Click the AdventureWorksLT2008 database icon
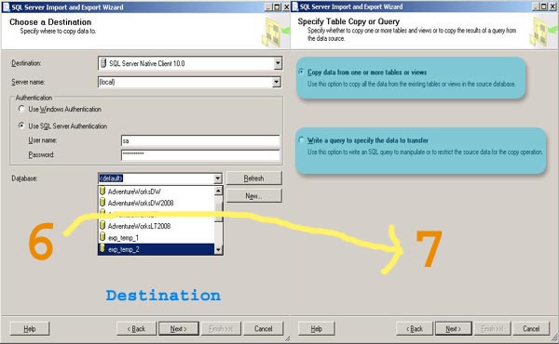This screenshot has height=344, width=559. 102,226
